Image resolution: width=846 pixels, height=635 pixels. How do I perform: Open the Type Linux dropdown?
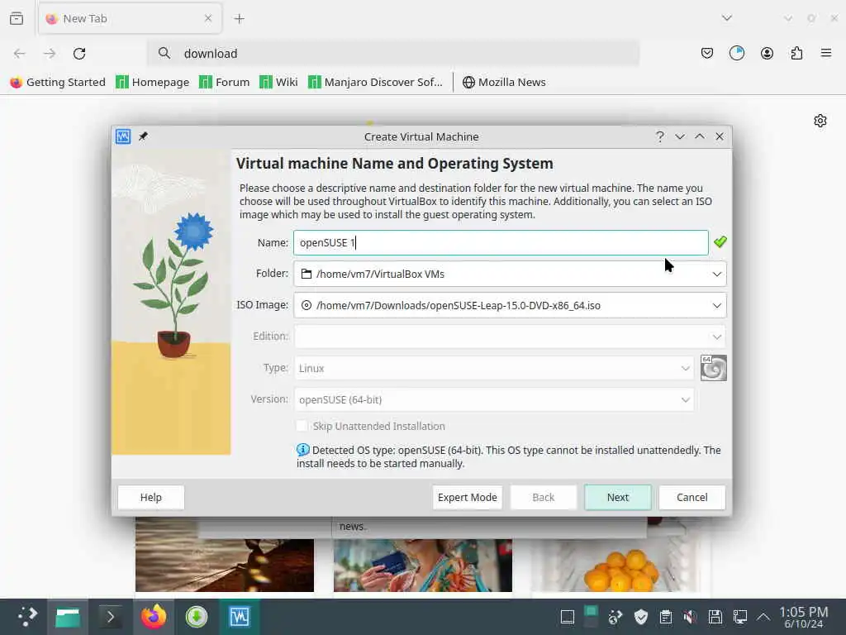point(494,368)
